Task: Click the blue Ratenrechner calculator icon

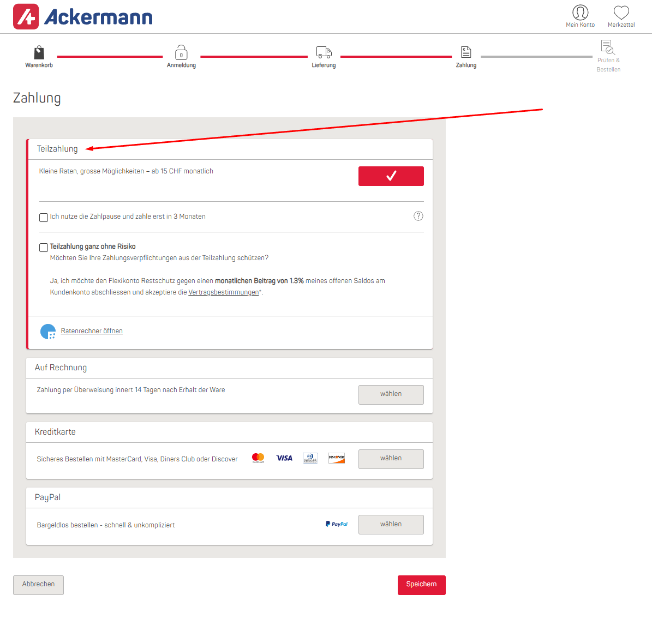Action: pos(48,332)
